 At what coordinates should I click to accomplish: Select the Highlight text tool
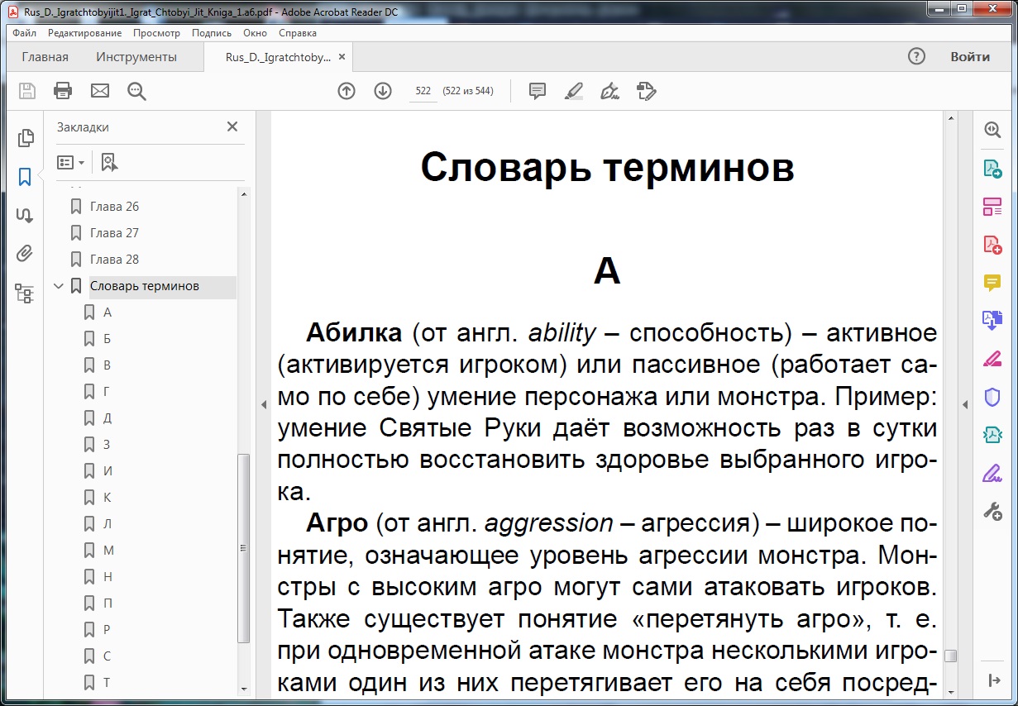574,91
